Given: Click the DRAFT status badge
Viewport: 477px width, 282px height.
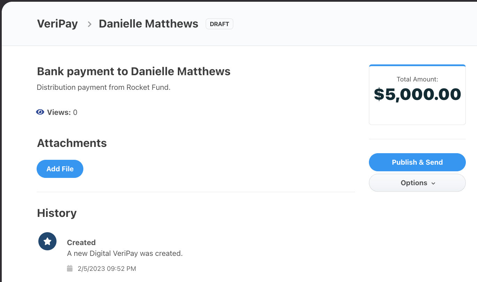Looking at the screenshot, I should [x=219, y=24].
